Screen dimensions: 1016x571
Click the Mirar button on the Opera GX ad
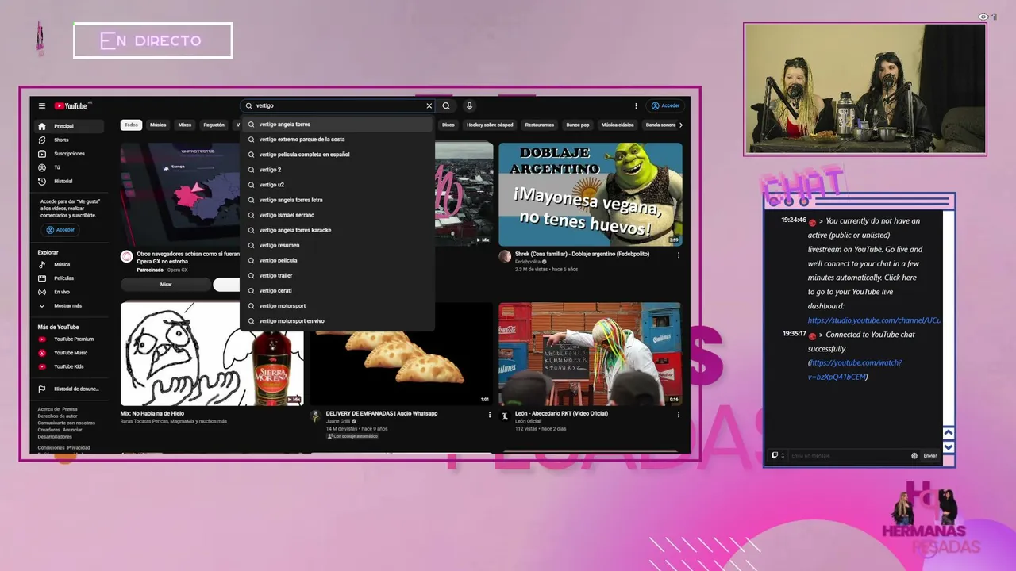click(x=166, y=284)
